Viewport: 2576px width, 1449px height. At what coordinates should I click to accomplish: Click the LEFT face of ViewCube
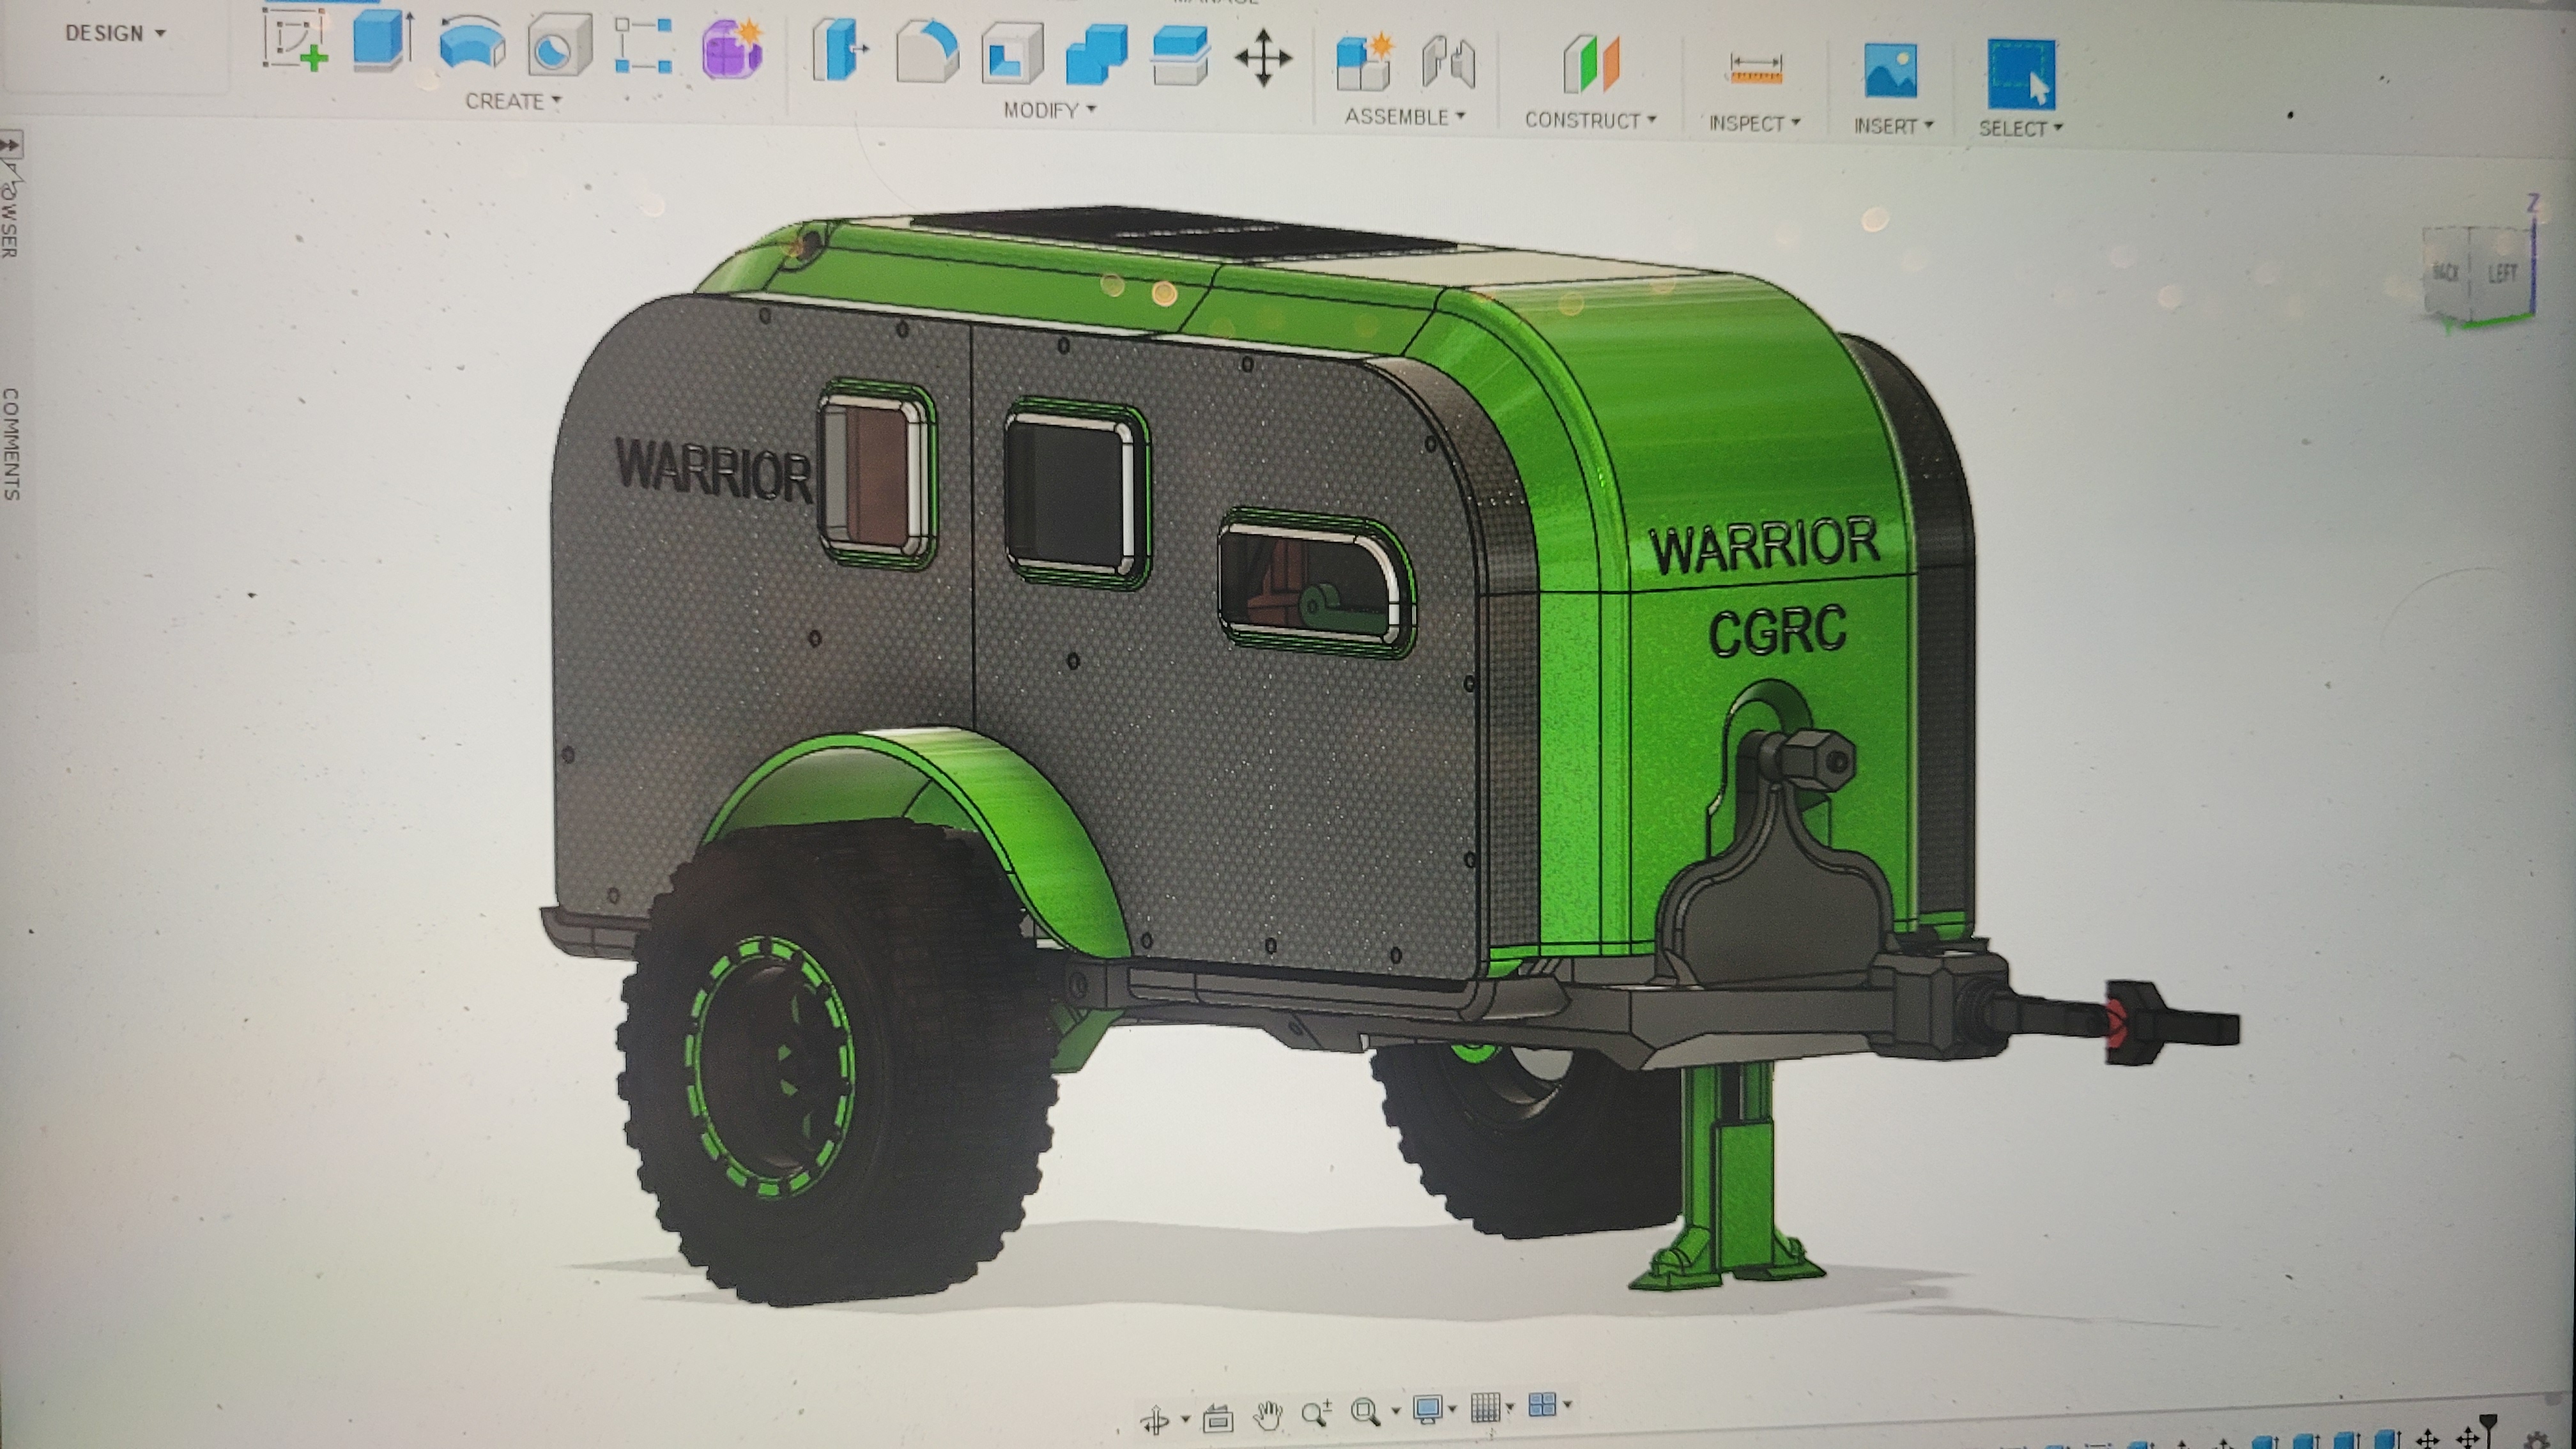point(2502,273)
